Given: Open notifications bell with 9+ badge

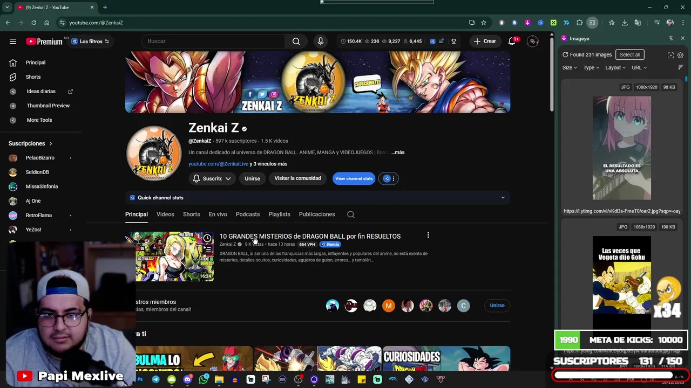Looking at the screenshot, I should (x=512, y=41).
